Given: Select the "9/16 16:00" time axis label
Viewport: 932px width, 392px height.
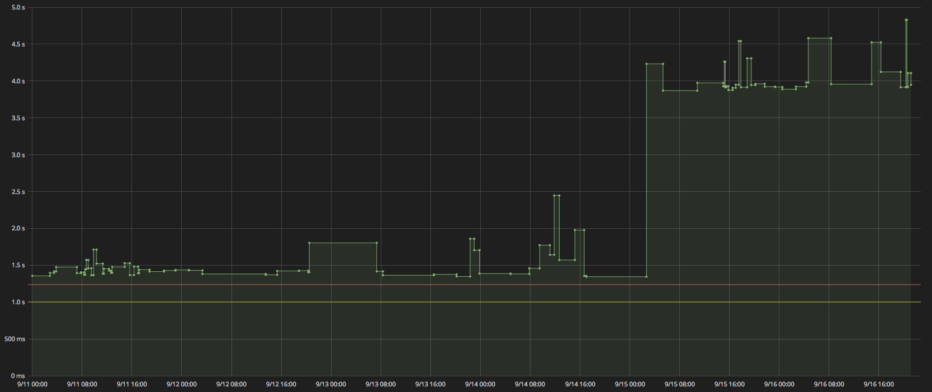Looking at the screenshot, I should 879,384.
